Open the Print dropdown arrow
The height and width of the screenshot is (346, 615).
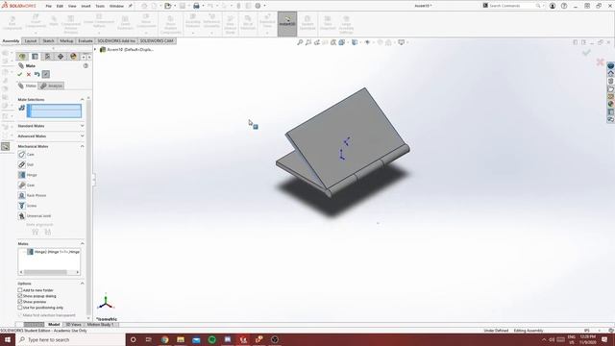(203, 6)
